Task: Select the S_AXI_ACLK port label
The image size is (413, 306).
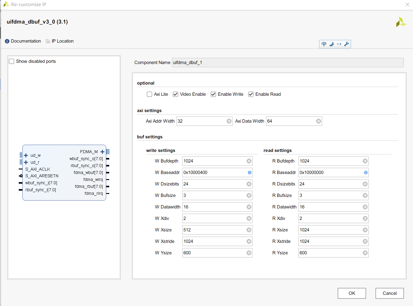Action: pos(38,169)
